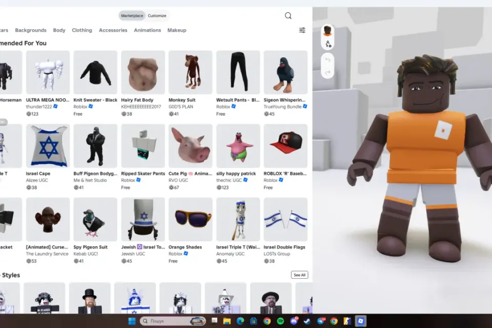Select the ROBLOX 'R' Baseball cap thumbnail
The height and width of the screenshot is (328, 492).
coord(285,146)
